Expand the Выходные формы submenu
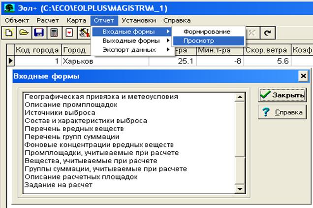The width and height of the screenshot is (313, 208). 131,40
